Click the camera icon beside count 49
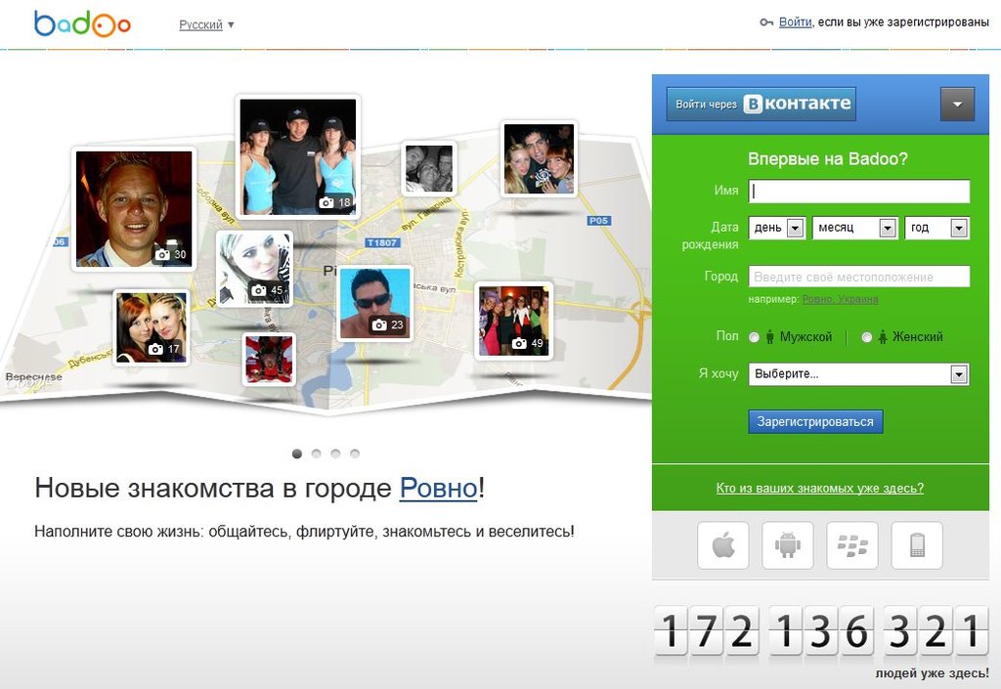The height and width of the screenshot is (689, 1001). point(519,343)
